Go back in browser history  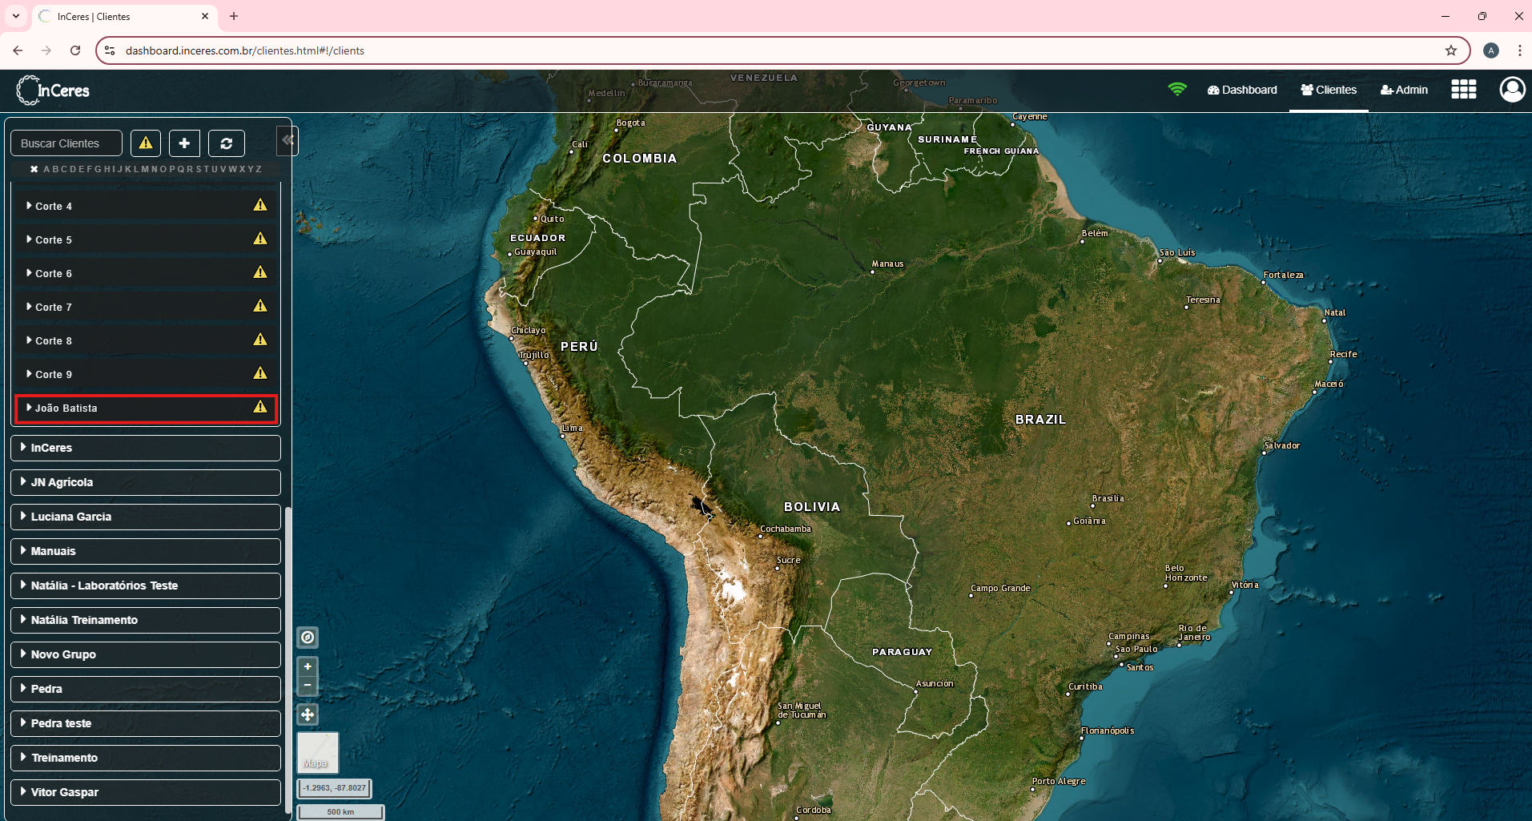click(18, 50)
